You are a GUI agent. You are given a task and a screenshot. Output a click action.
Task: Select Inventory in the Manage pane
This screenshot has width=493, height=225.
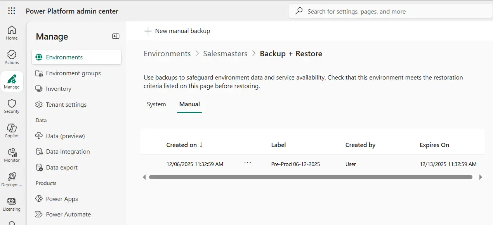[58, 88]
